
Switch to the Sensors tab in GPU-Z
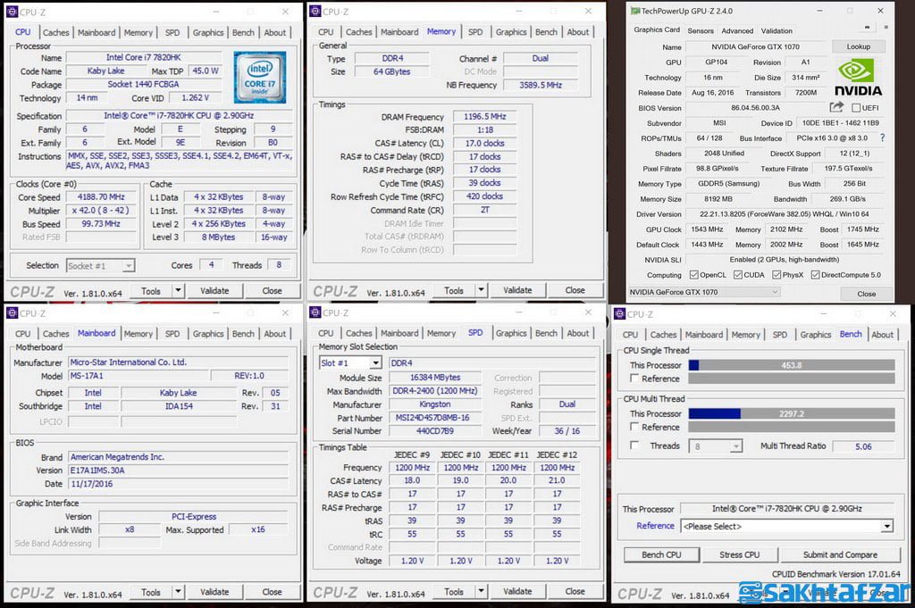(701, 29)
